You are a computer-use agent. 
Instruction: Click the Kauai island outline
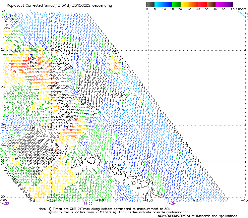[x=91, y=160]
